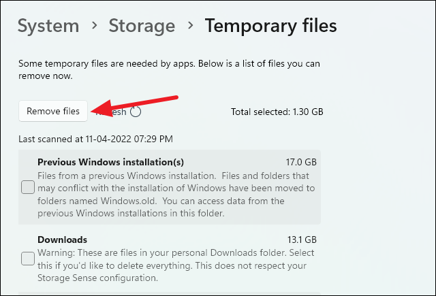Click the Total selected 1.30 GB label
The height and width of the screenshot is (296, 436).
click(277, 111)
